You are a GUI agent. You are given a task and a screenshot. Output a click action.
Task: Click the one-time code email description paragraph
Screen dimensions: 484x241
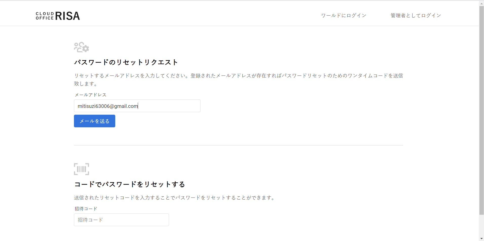click(x=238, y=80)
